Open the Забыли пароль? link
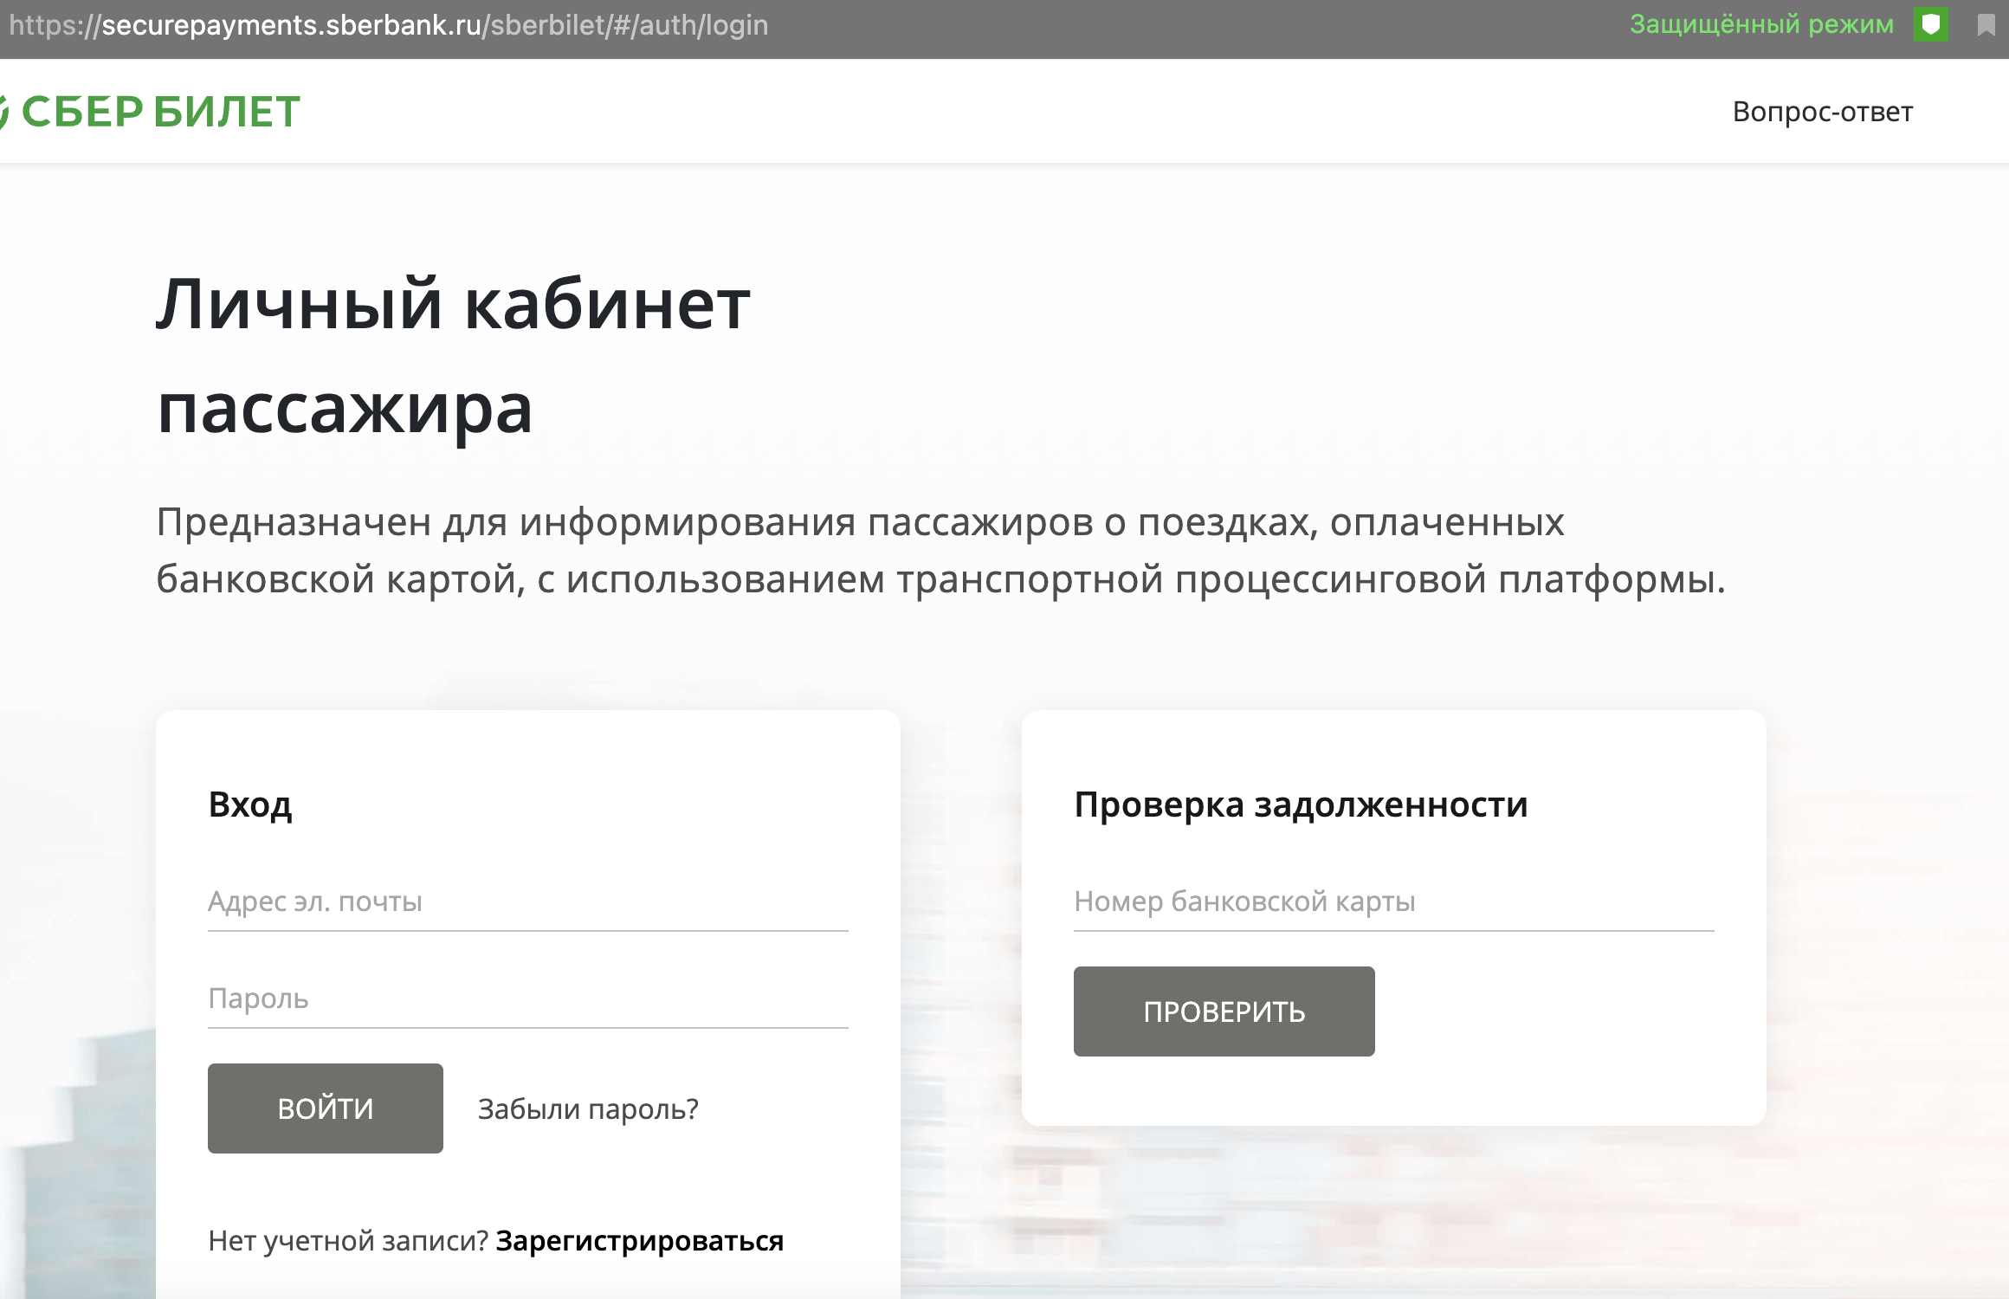This screenshot has height=1299, width=2009. (588, 1109)
